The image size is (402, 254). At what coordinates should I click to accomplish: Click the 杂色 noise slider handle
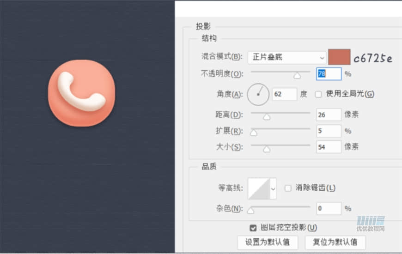pos(250,211)
